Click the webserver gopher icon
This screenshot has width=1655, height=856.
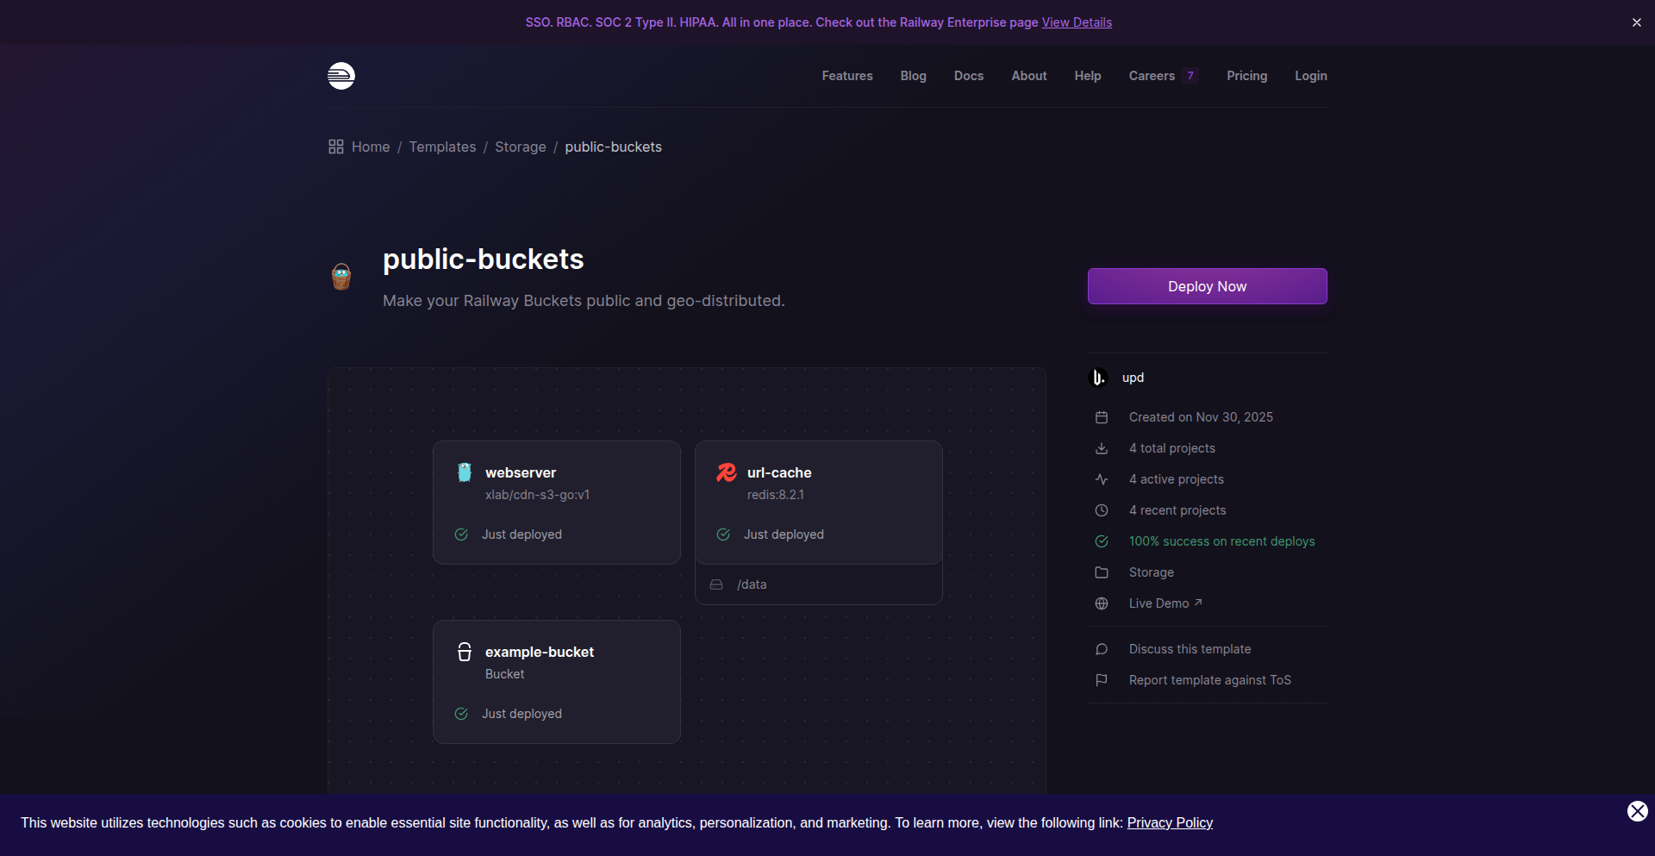coord(465,472)
